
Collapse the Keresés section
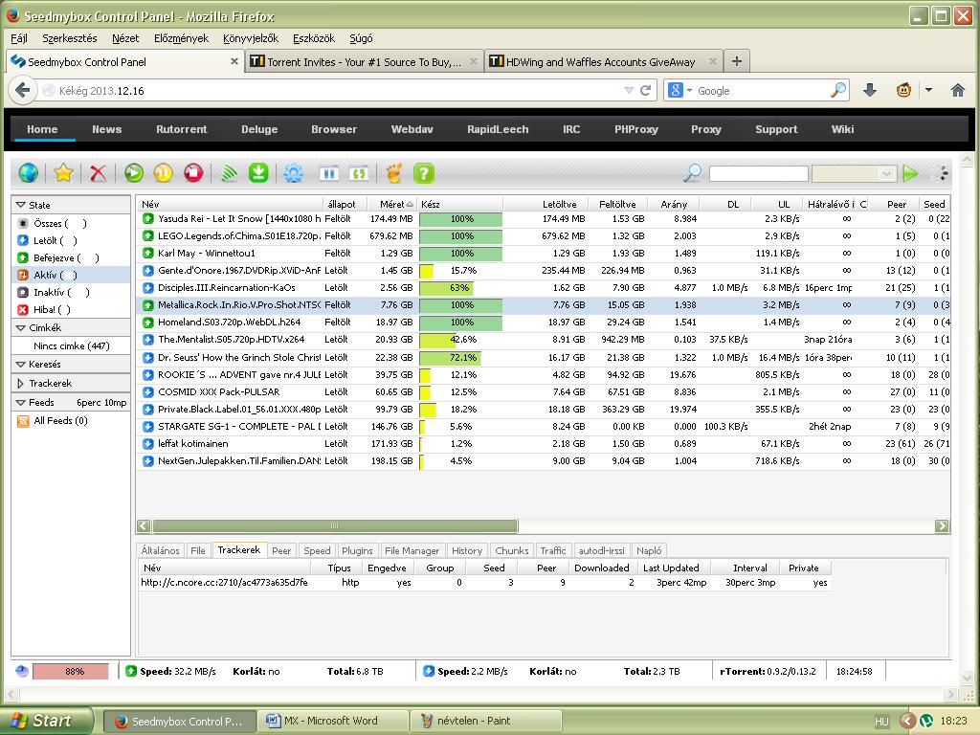point(21,364)
